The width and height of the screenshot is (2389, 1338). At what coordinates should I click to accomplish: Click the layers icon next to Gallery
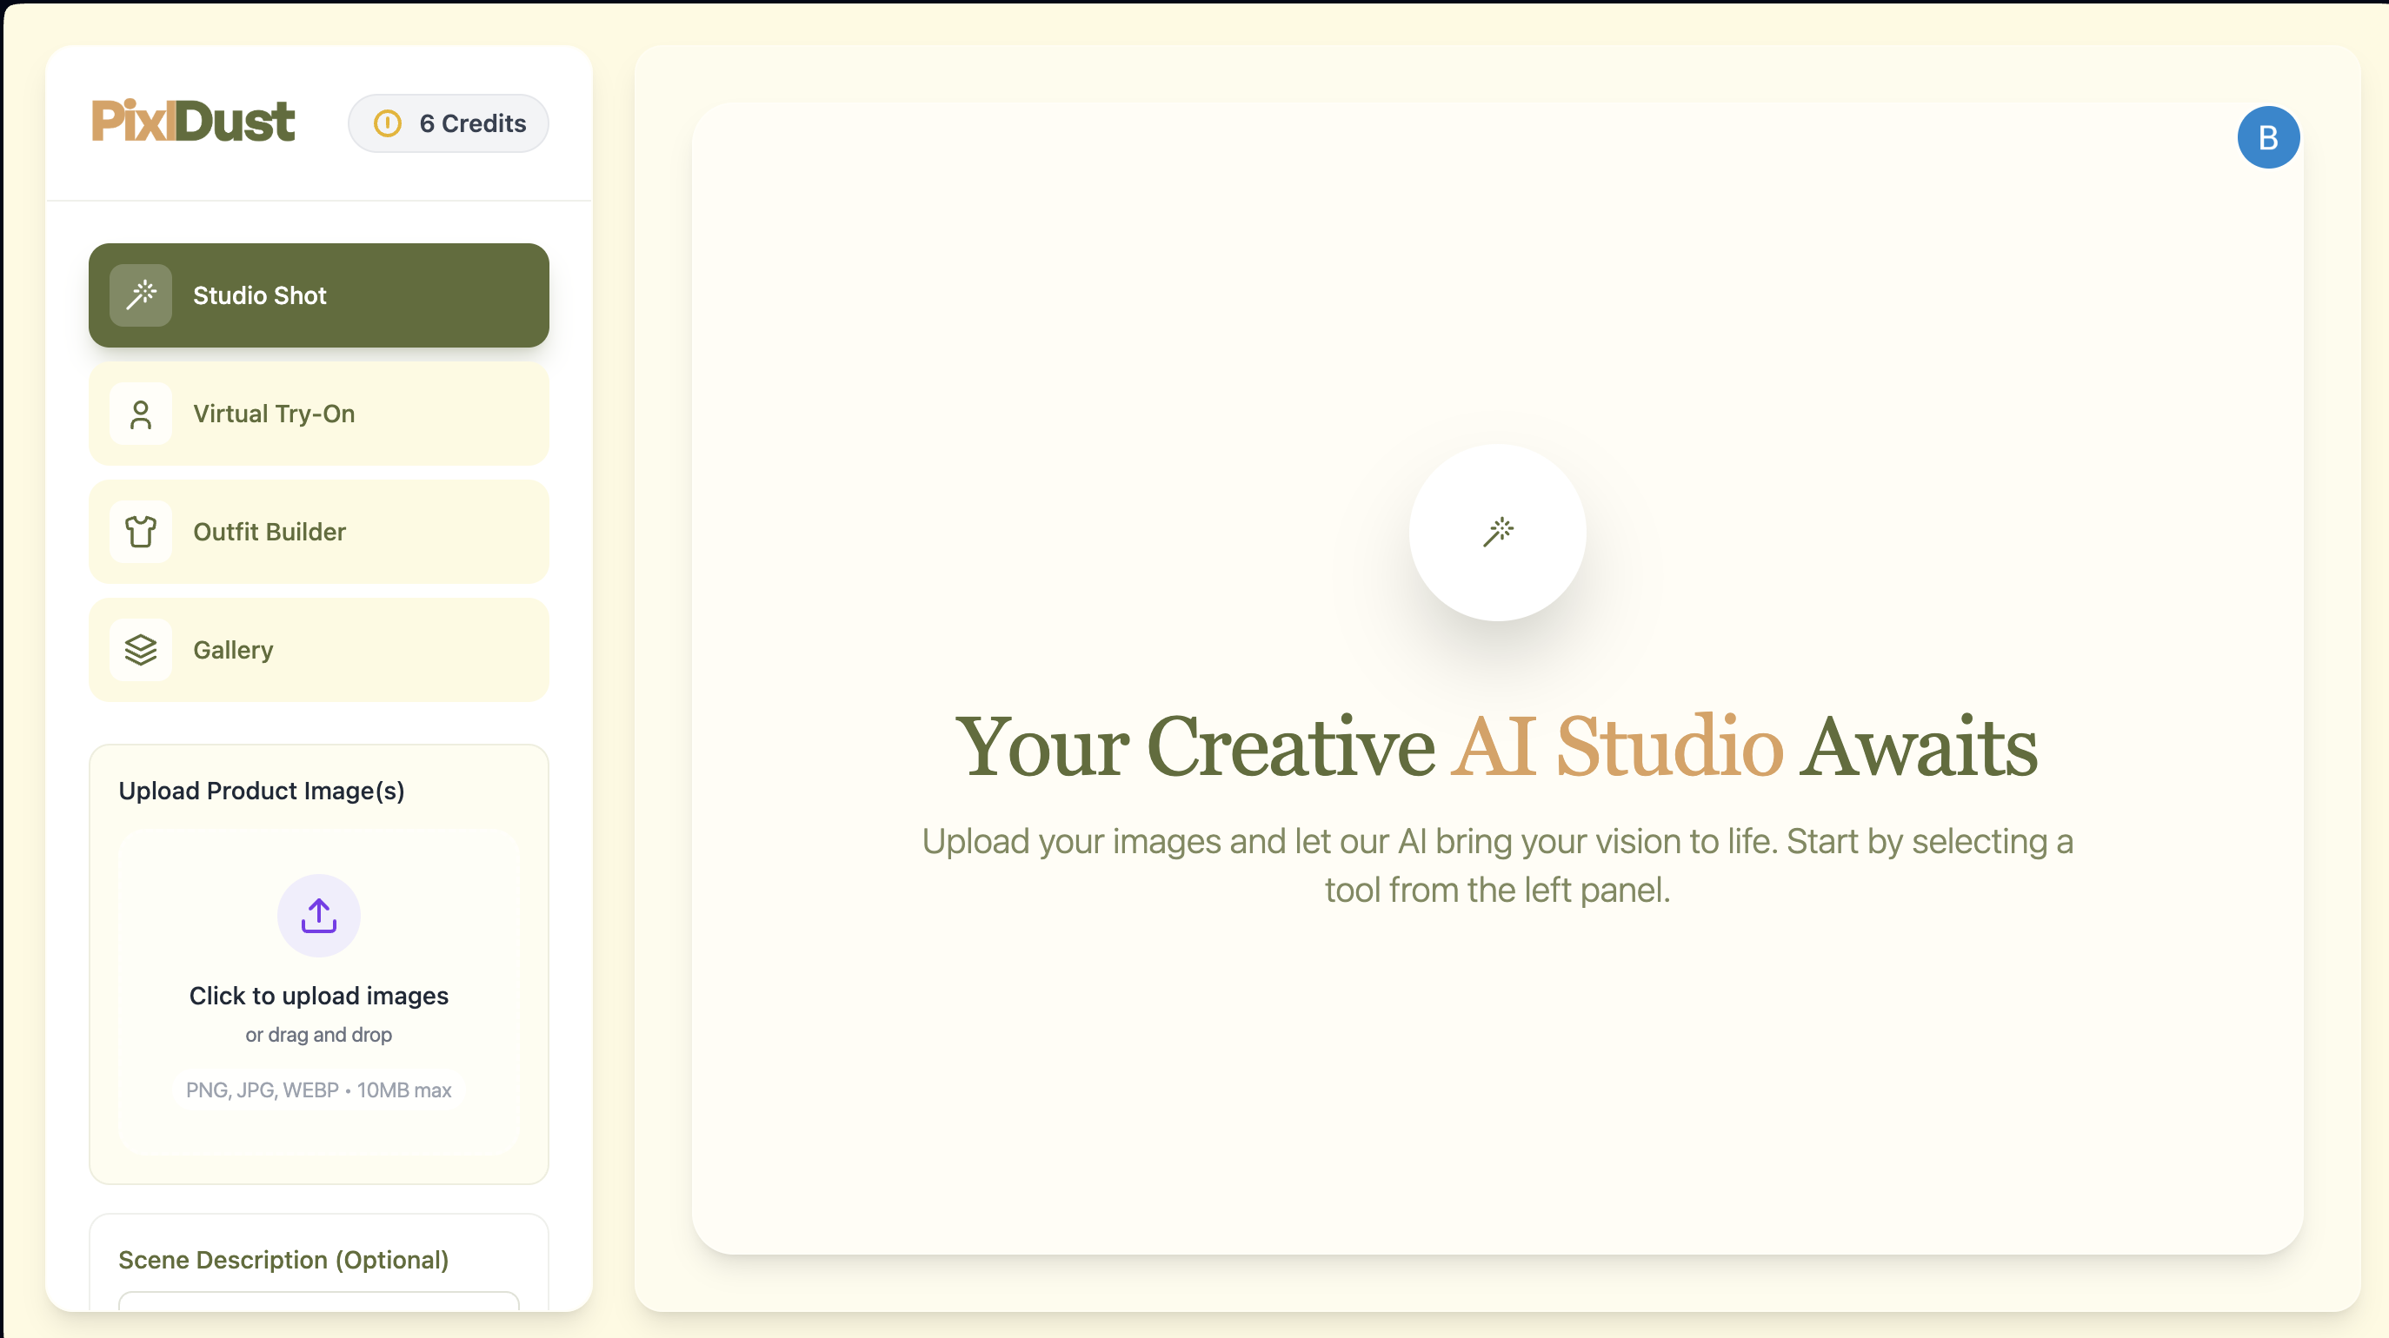(x=140, y=650)
